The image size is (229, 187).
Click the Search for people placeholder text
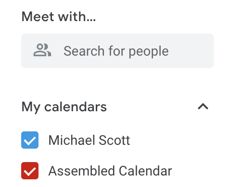116,51
